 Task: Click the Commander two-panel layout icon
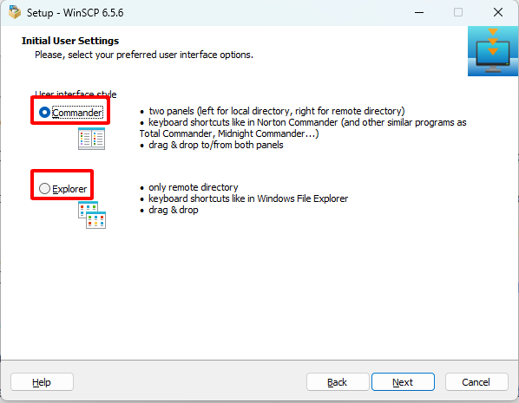click(x=92, y=139)
